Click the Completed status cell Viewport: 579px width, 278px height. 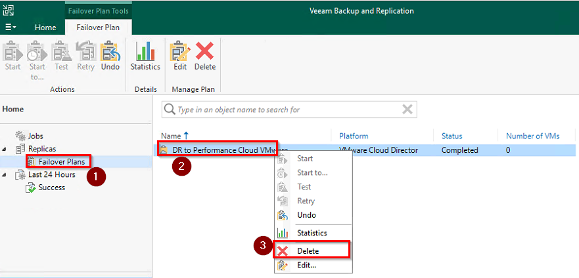460,150
